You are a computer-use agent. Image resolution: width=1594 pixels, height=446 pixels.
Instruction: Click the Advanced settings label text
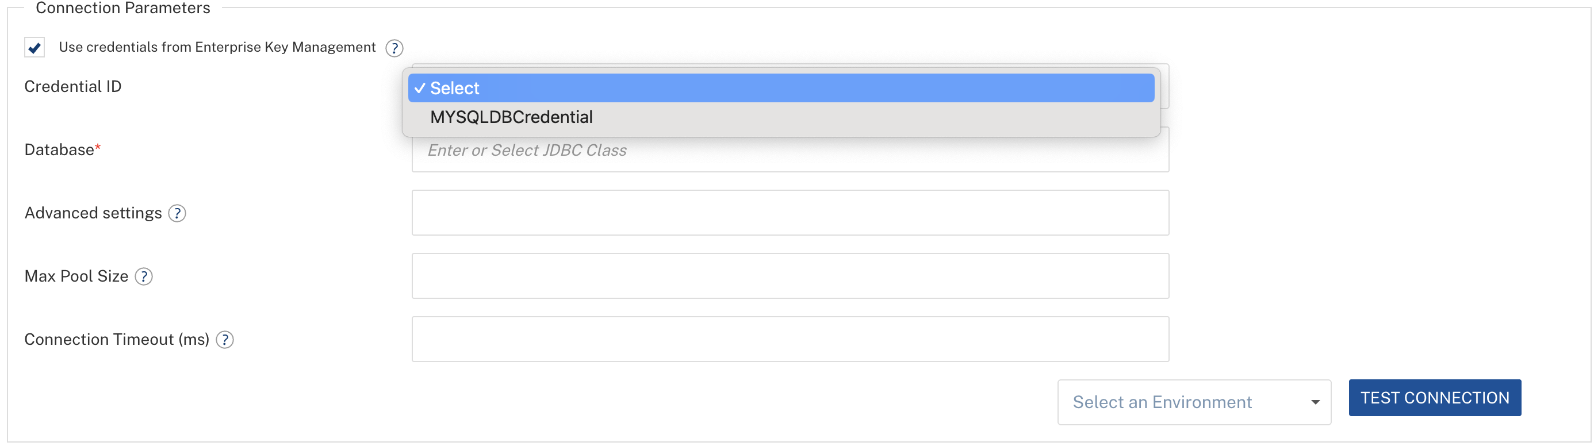(x=93, y=213)
